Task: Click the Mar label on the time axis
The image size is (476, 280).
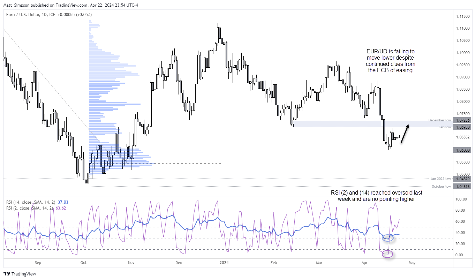Action: tap(319, 262)
